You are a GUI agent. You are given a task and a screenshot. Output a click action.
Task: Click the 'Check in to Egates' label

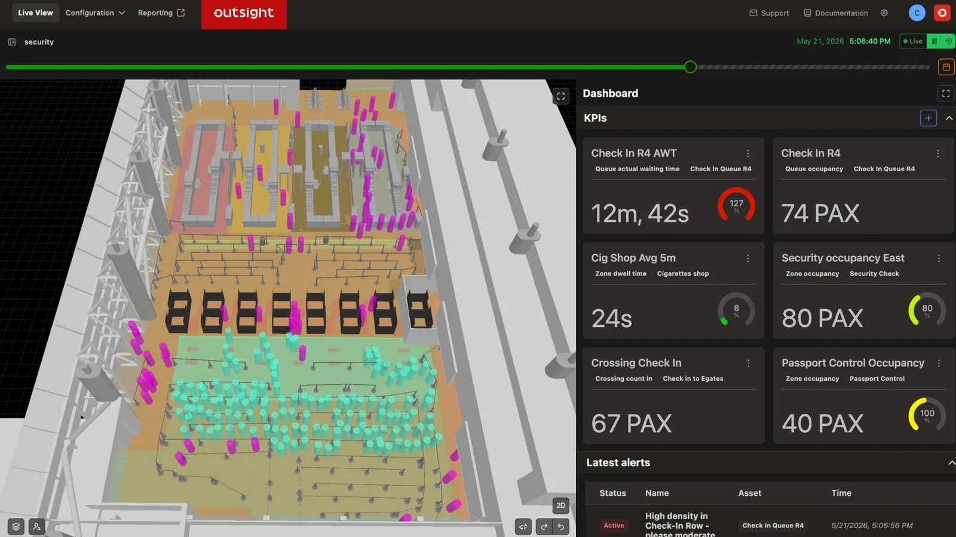point(693,379)
